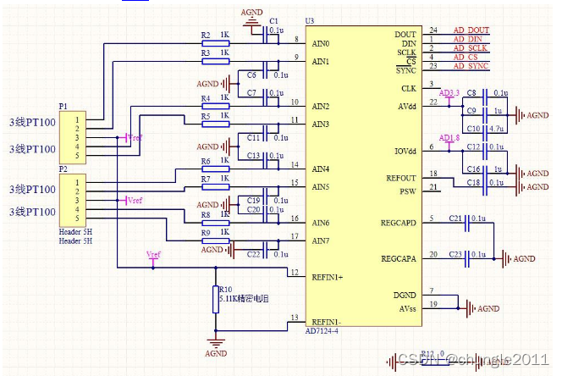Screen dimensions: 562x376
Task: Select resistor R8 symbol on AIN6 line
Action: 216,223
